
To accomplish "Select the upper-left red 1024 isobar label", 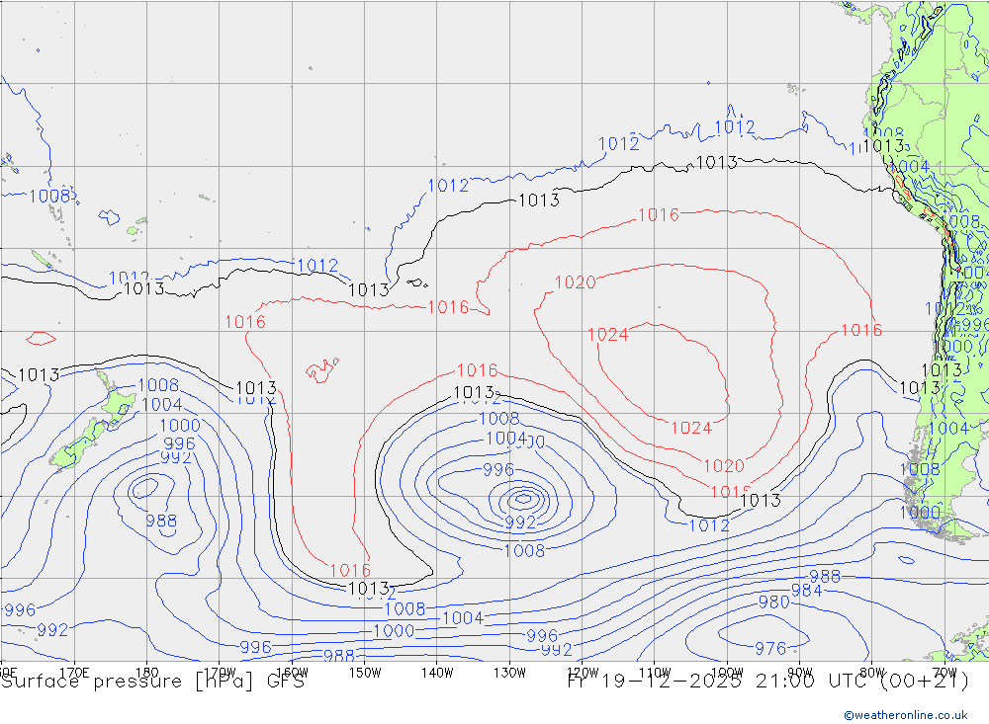I will pos(607,335).
